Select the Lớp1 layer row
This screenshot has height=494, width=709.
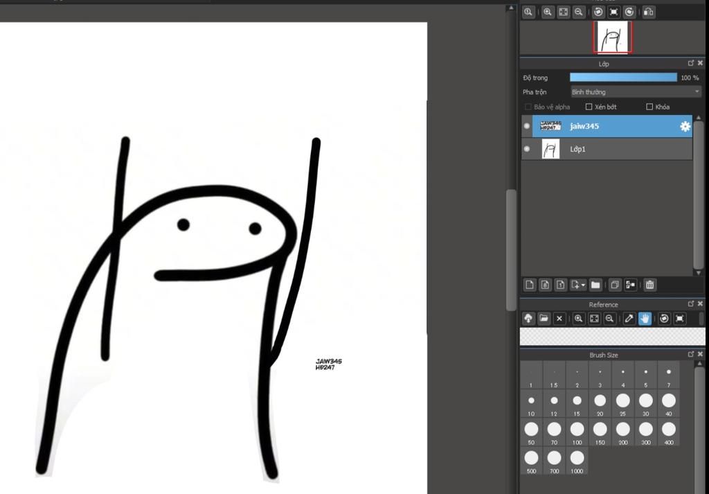click(607, 149)
